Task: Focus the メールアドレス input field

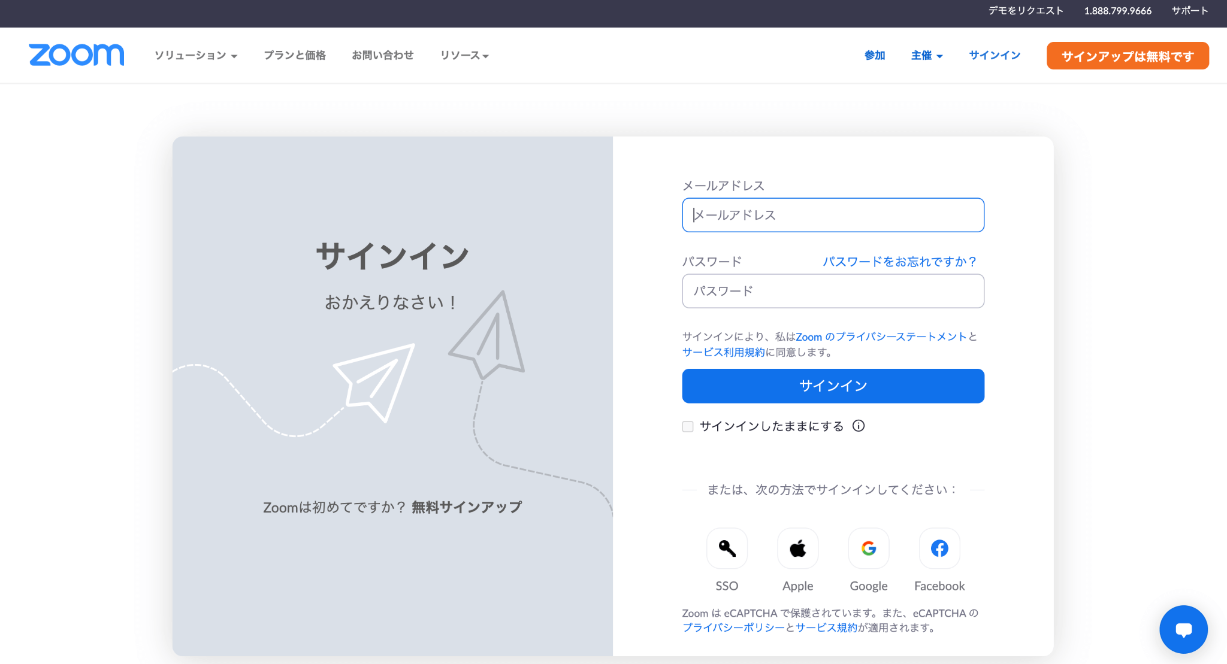Action: [x=833, y=215]
